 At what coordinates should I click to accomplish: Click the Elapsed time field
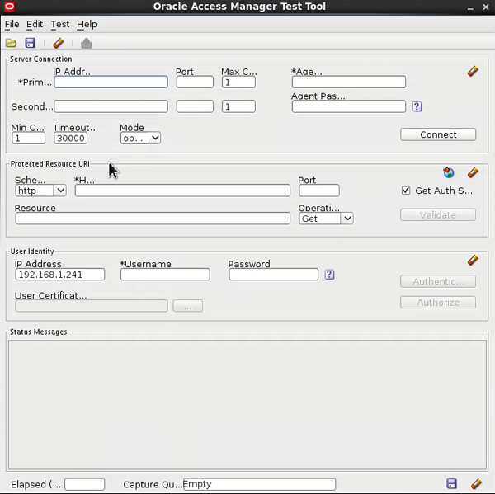pos(84,484)
